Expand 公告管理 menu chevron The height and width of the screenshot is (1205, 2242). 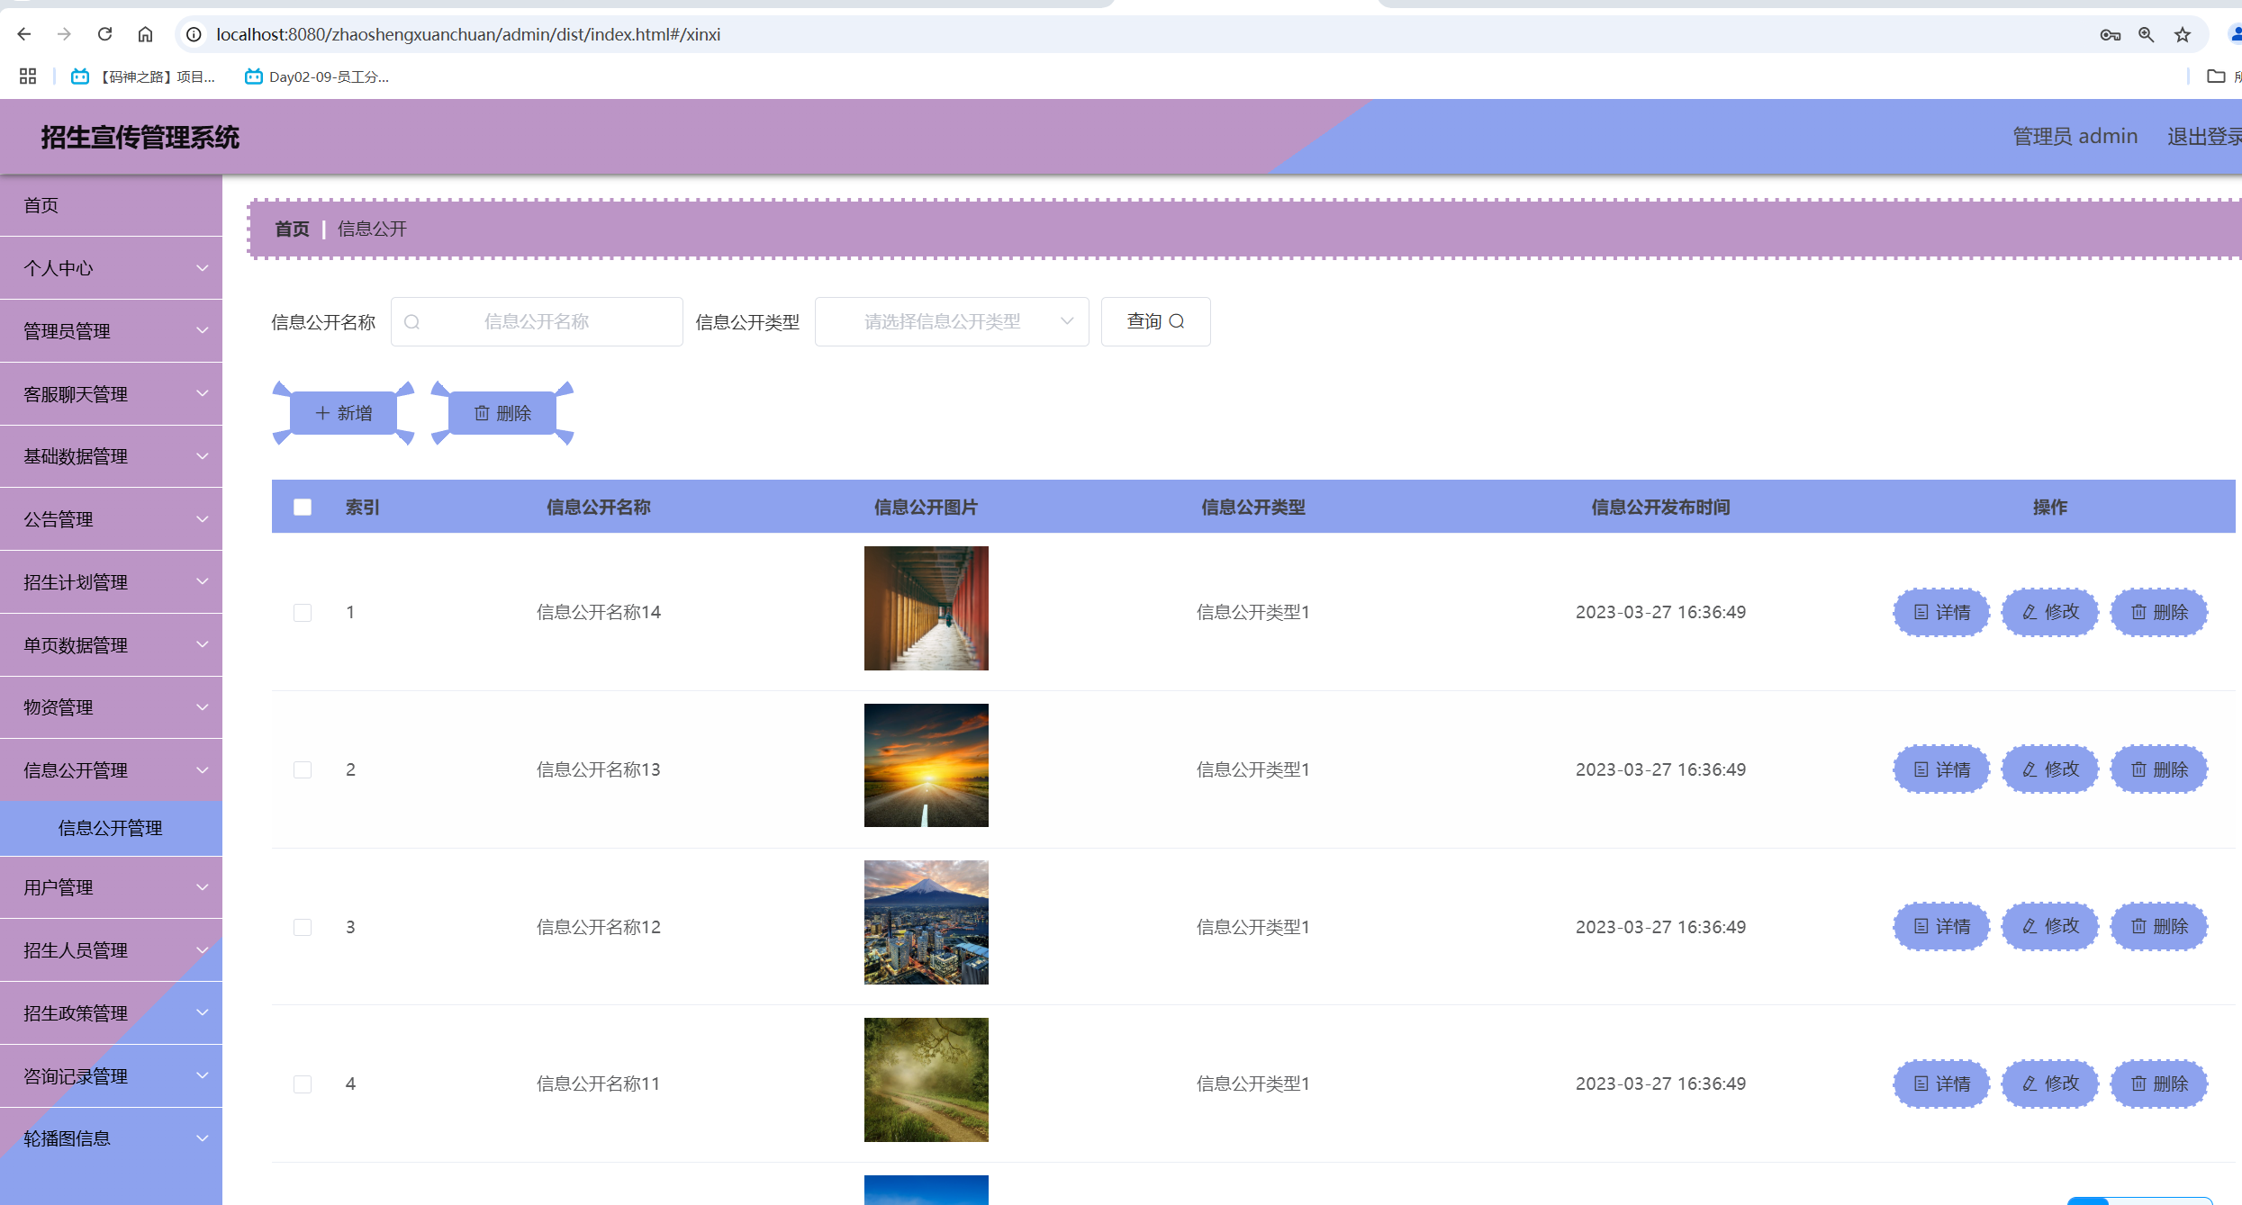click(203, 519)
